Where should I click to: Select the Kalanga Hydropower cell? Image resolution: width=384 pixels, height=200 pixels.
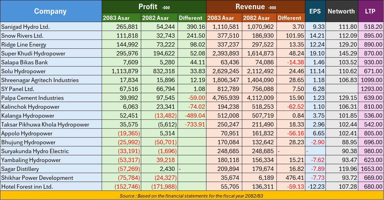click(51, 115)
